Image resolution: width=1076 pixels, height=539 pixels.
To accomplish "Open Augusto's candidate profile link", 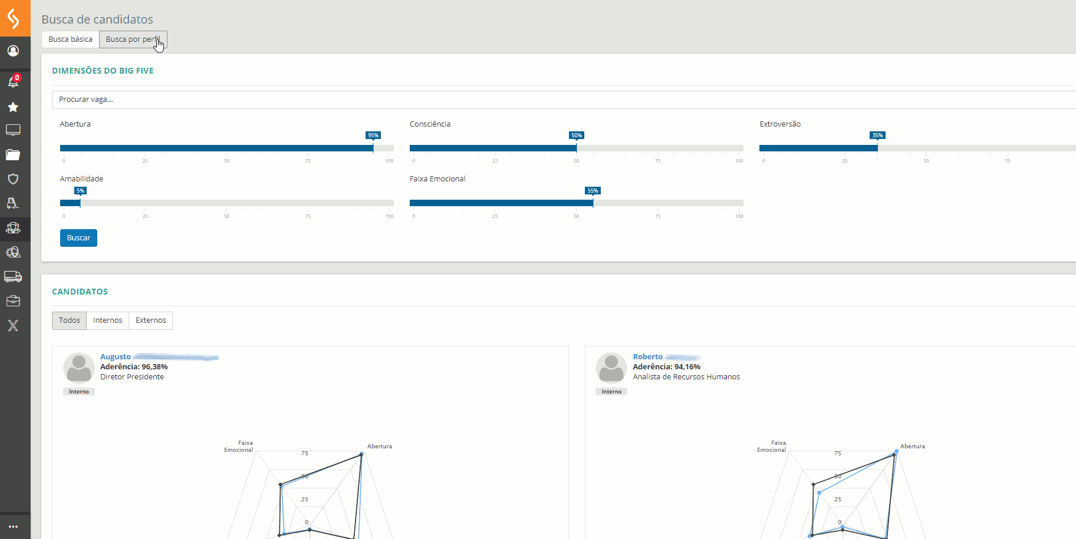I will 116,357.
